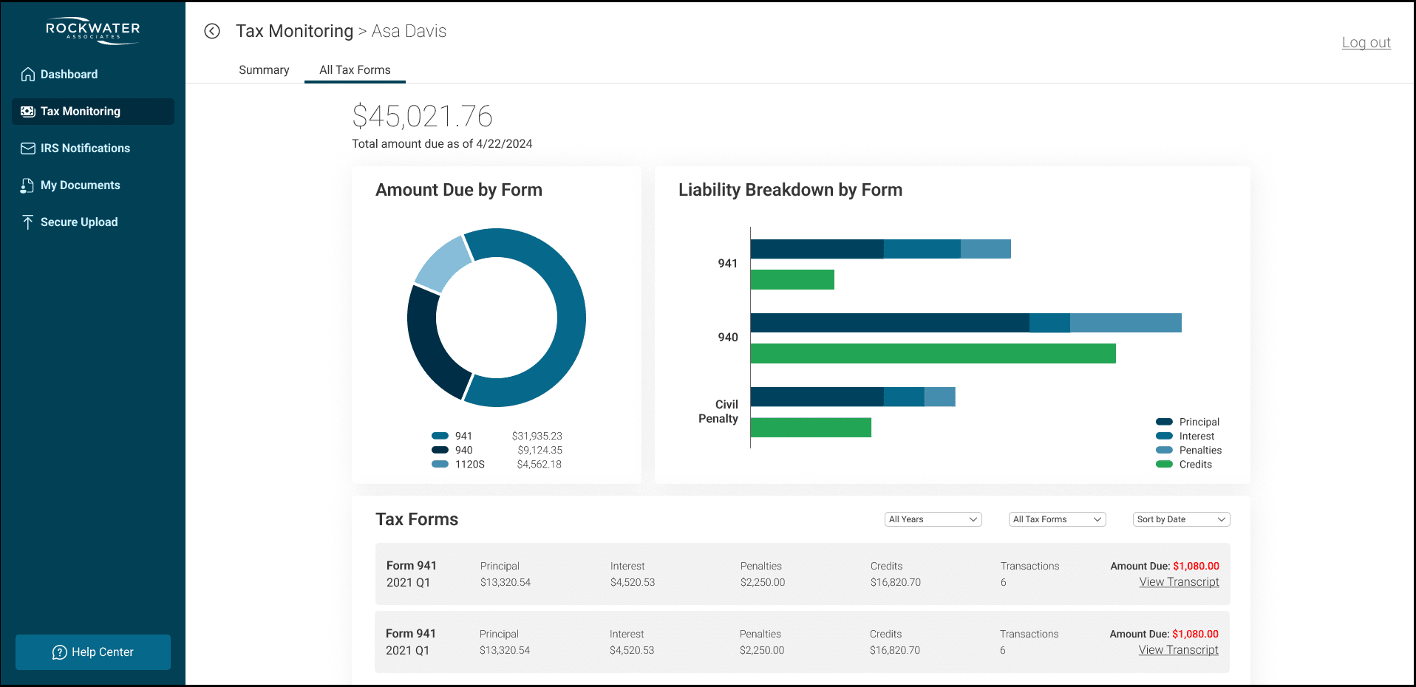Click the green 940 credits bar
Viewport: 1416px width, 687px height.
(x=933, y=354)
